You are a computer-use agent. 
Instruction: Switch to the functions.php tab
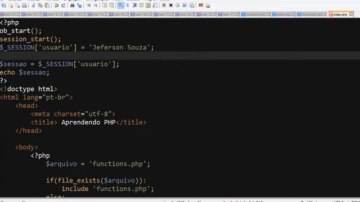tap(255, 15)
